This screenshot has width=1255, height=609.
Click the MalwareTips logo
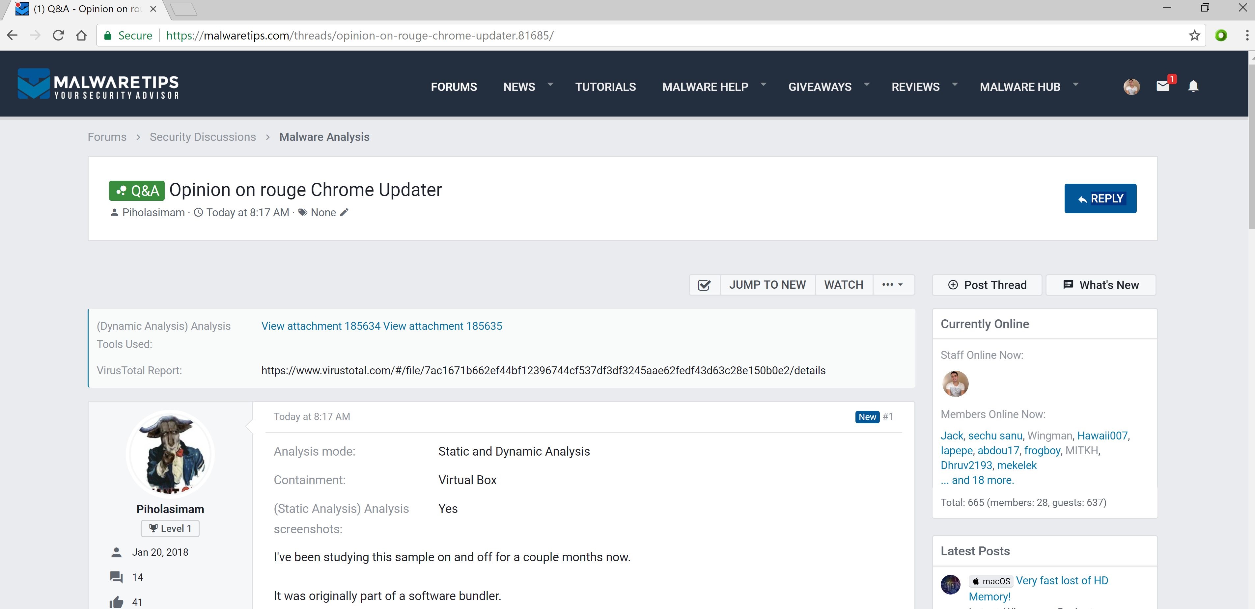click(x=98, y=84)
